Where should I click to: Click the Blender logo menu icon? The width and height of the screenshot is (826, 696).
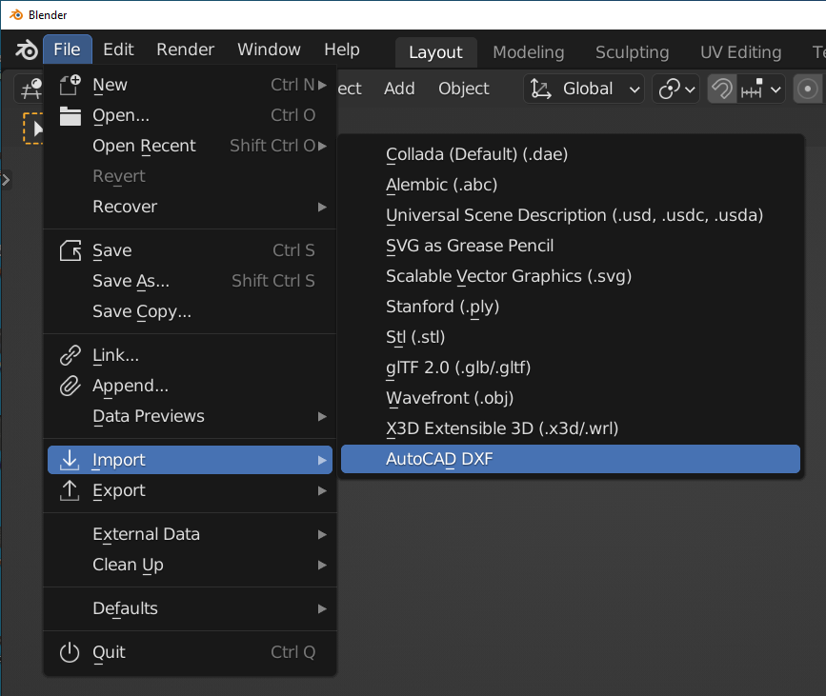point(27,50)
